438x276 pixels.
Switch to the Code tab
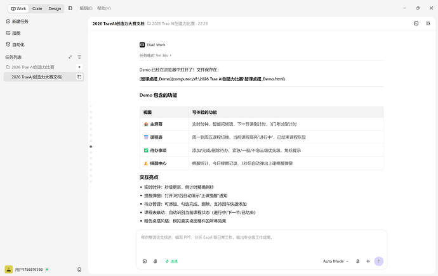37,9
